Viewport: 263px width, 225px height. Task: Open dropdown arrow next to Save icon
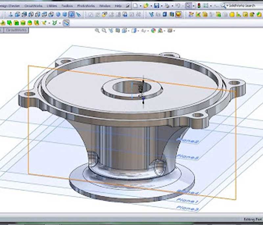(161, 6)
